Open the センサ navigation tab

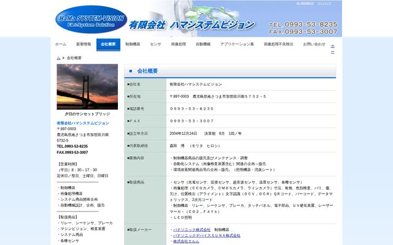[155, 44]
